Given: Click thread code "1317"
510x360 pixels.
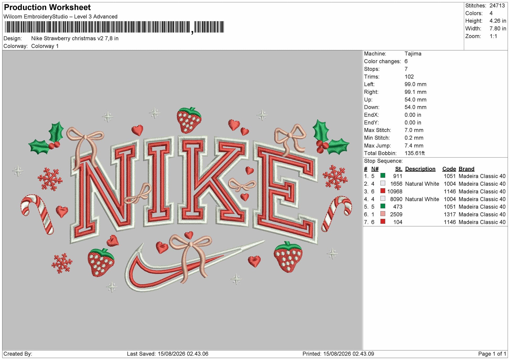Looking at the screenshot, I should 450,214.
